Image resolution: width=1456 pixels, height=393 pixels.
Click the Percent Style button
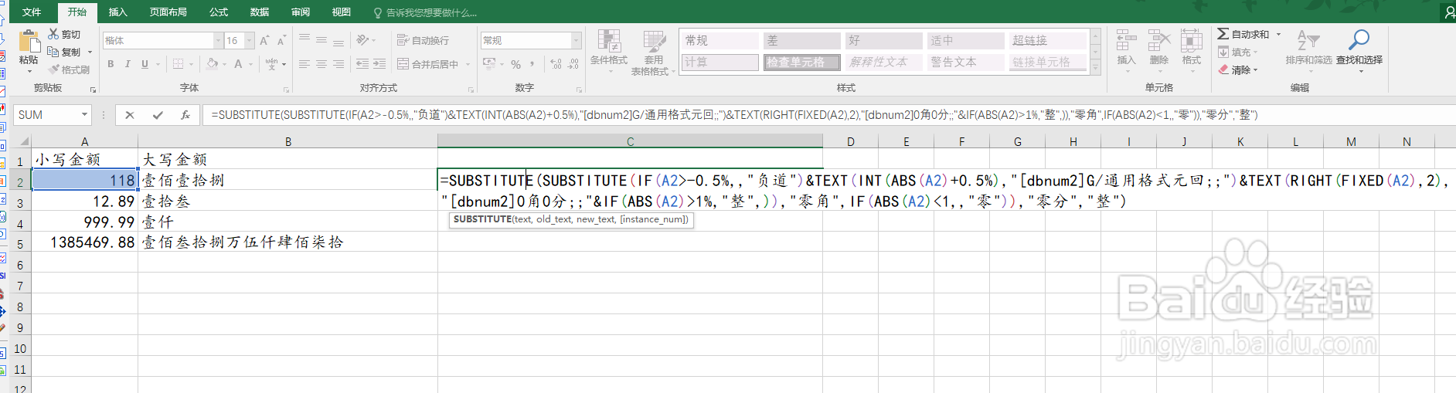[x=515, y=64]
